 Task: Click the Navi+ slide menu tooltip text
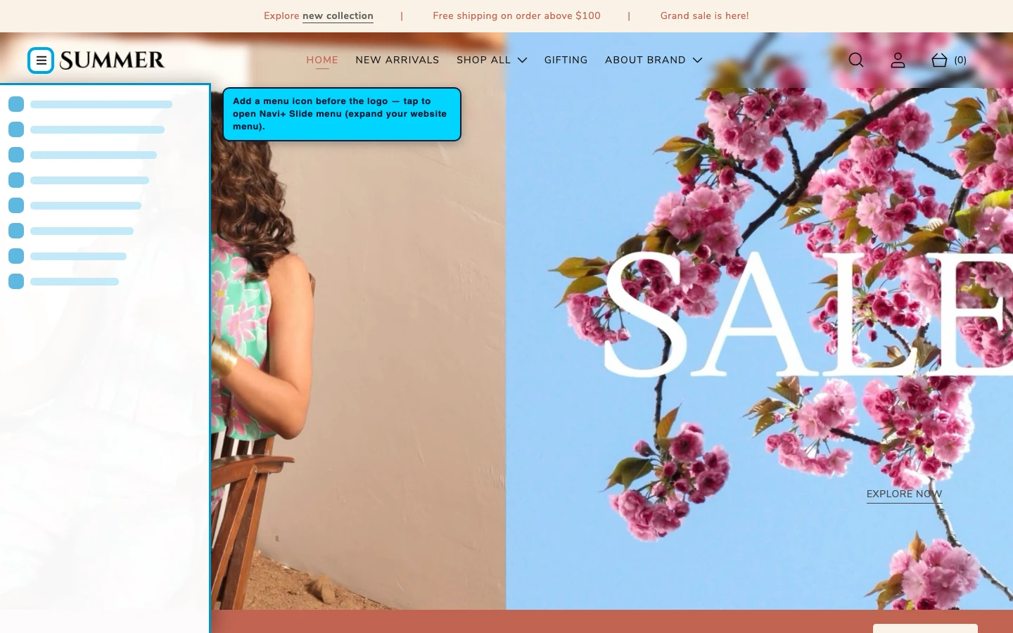point(341,114)
